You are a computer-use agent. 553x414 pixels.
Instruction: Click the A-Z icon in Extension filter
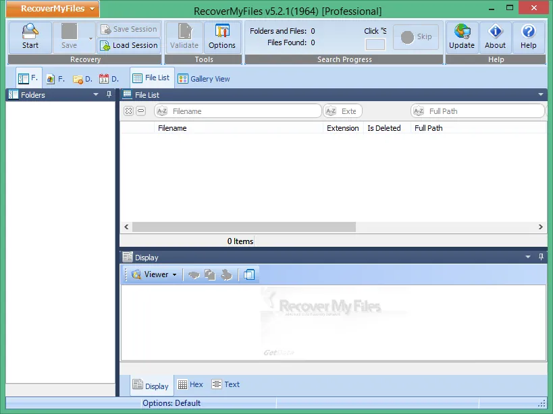point(331,111)
